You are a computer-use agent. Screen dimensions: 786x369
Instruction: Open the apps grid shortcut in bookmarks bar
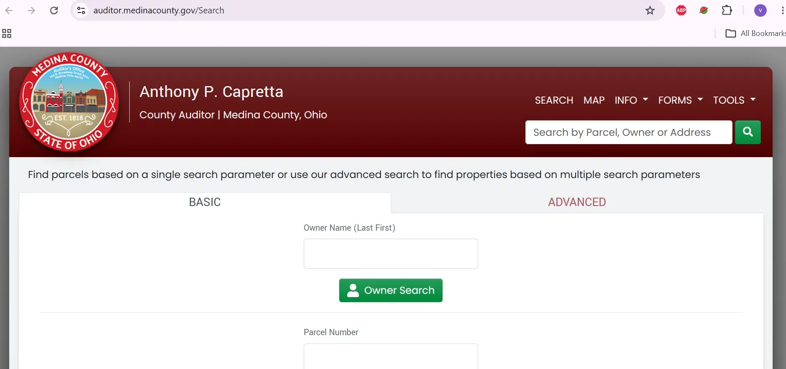click(7, 33)
